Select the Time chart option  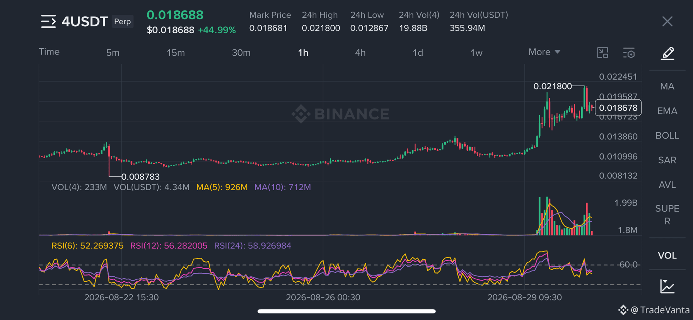(49, 52)
